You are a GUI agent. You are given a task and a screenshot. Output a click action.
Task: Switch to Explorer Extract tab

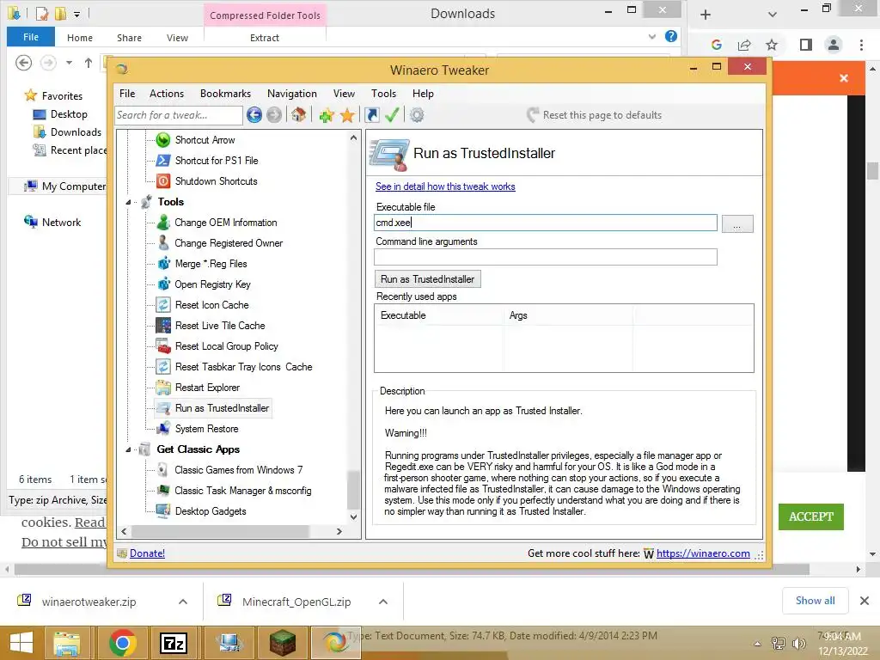265,38
